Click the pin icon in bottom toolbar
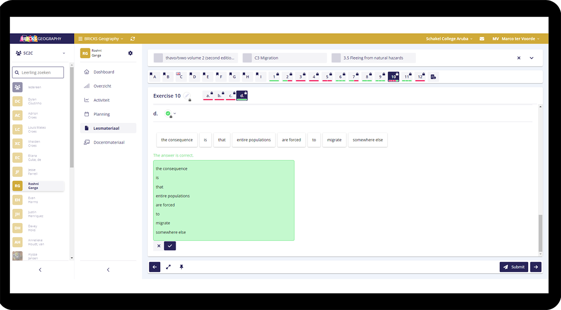The image size is (561, 310). coord(181,267)
